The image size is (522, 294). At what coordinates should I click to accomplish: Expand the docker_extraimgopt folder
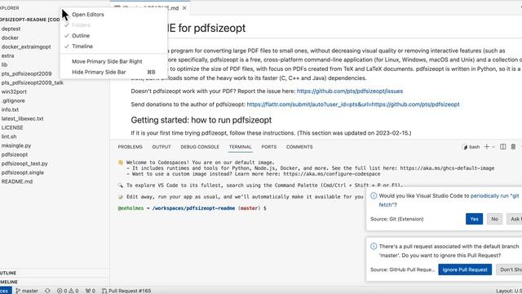click(x=26, y=47)
